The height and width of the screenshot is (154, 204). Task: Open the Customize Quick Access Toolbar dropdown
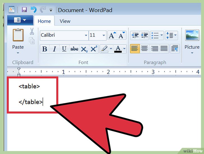pyautogui.click(x=51, y=10)
